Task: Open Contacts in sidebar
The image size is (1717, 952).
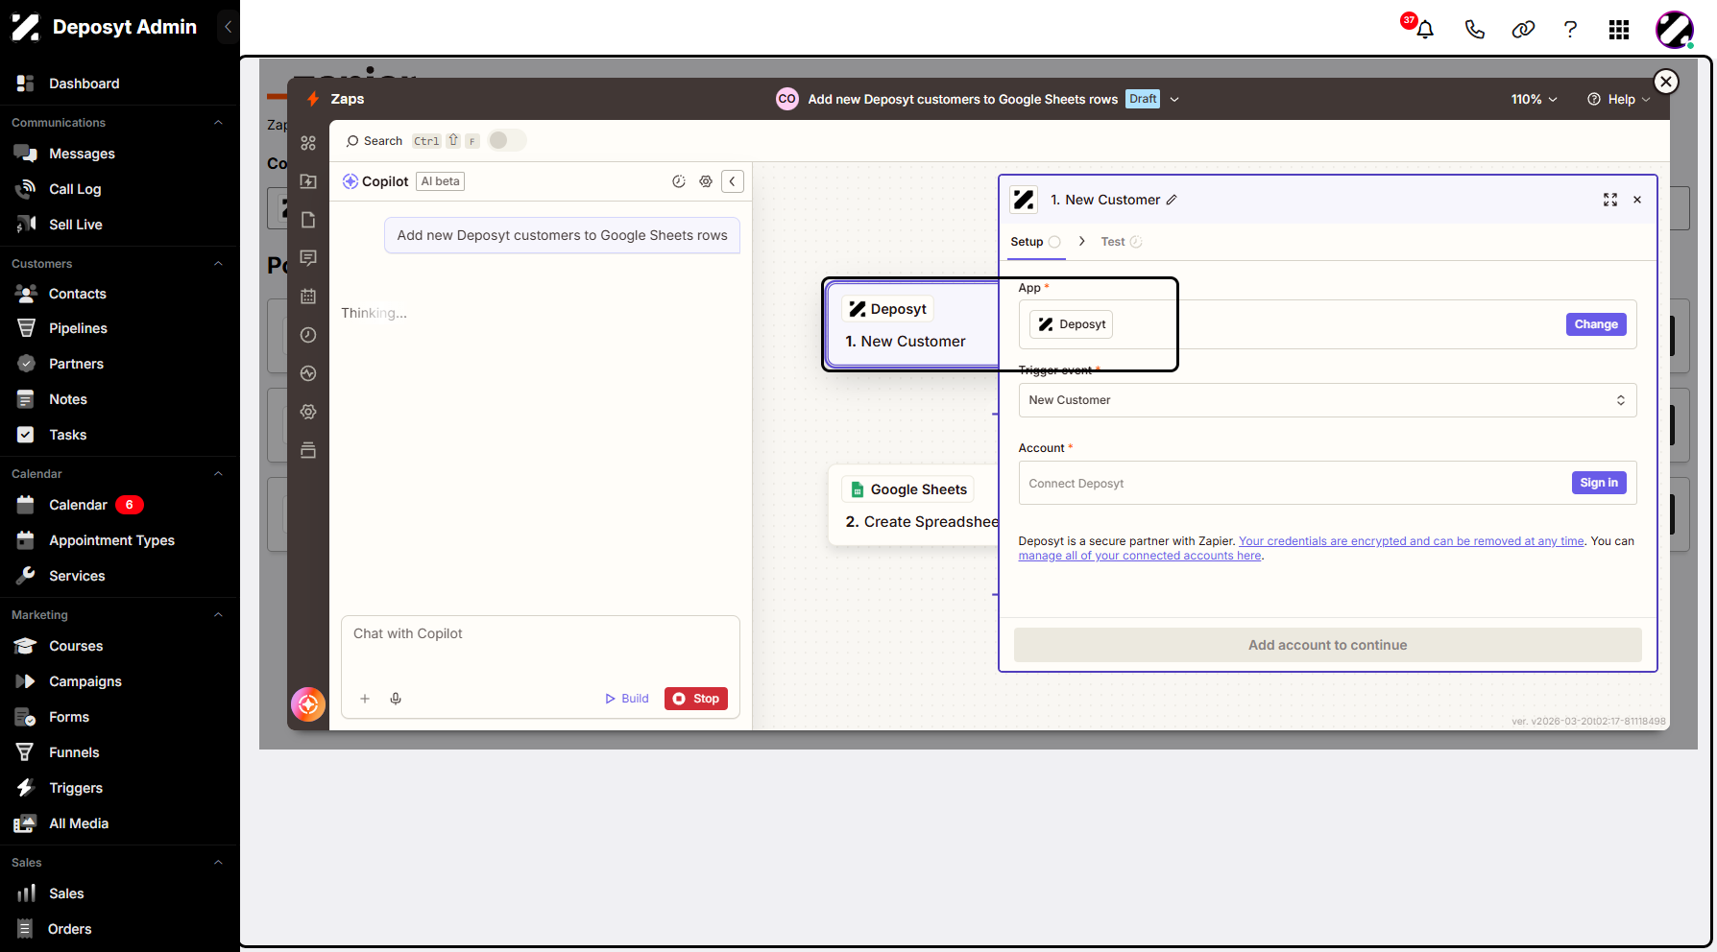Action: tap(78, 294)
